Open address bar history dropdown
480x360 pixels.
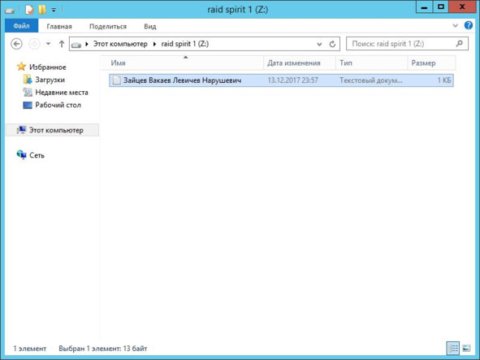319,44
